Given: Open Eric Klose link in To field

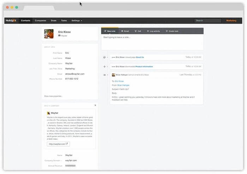Looking at the screenshot, I should point(119,81).
